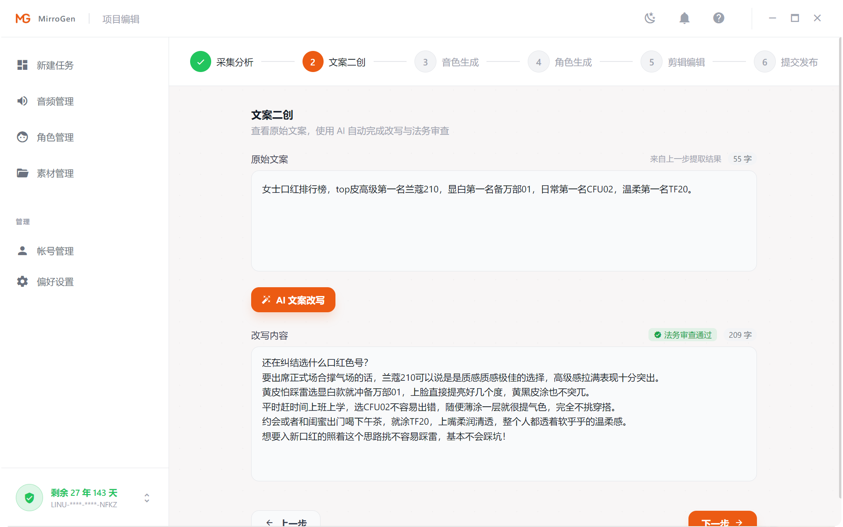
Task: Open 帐号管理 via the user icon
Action: [22, 251]
